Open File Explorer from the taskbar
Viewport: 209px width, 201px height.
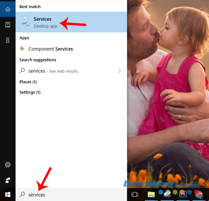pos(151,195)
